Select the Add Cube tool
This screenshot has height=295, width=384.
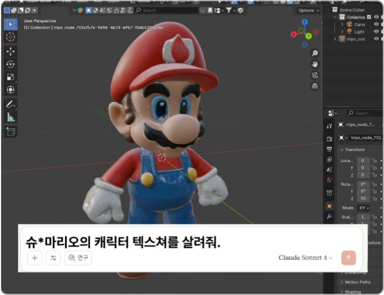pyautogui.click(x=10, y=132)
